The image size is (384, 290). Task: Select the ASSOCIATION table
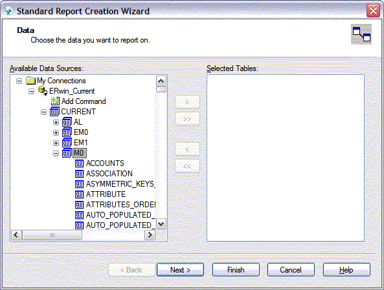[109, 174]
